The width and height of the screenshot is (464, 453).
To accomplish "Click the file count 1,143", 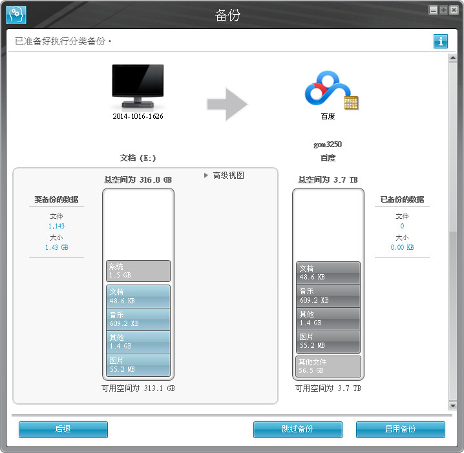I will point(56,226).
